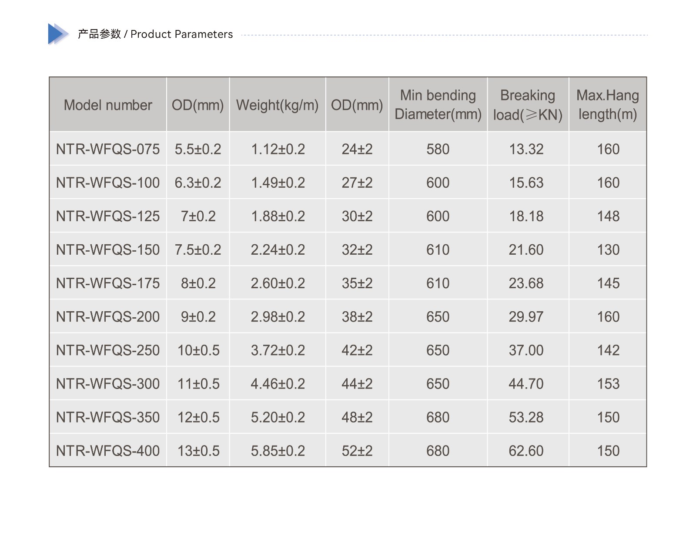
Task: Click the OD value 10±0.5
Action: (x=198, y=350)
